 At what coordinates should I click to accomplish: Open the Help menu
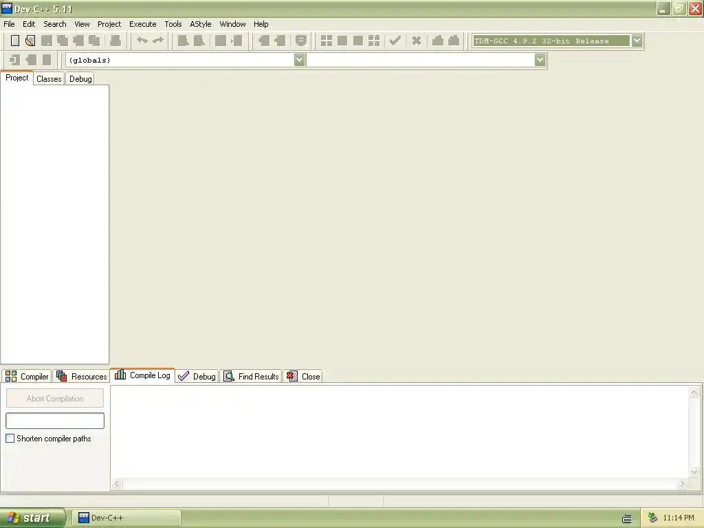pyautogui.click(x=261, y=24)
